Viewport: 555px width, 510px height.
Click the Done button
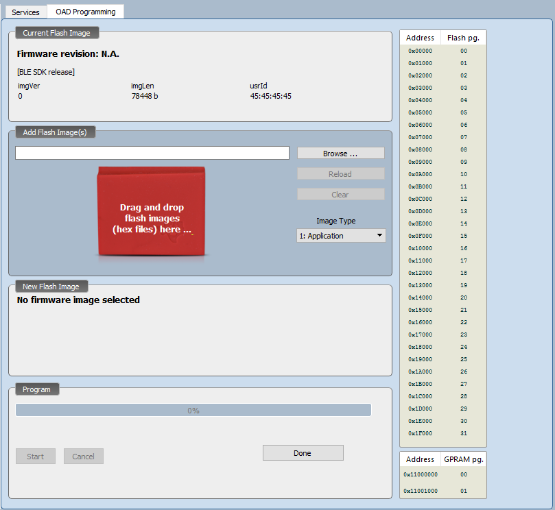[x=303, y=453]
